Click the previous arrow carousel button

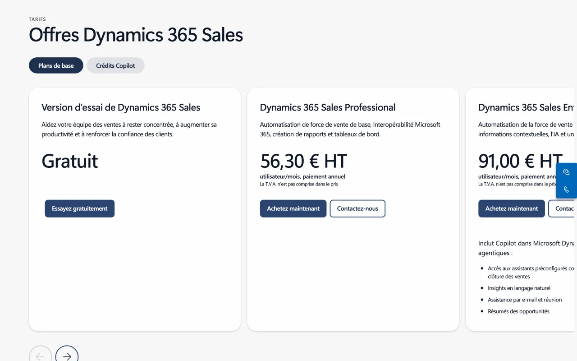[x=40, y=356]
